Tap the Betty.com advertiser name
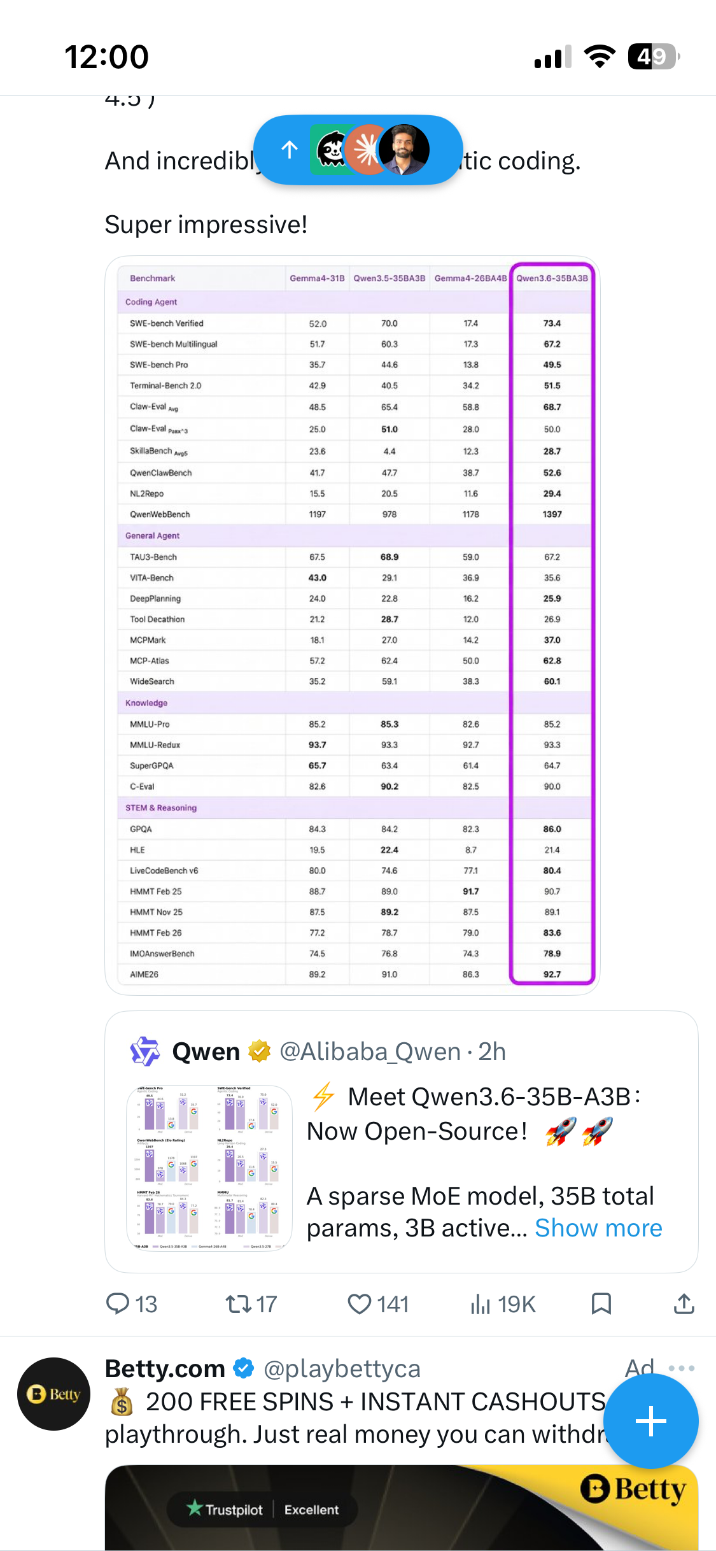Screen dimensions: 716x1551 tap(165, 1368)
